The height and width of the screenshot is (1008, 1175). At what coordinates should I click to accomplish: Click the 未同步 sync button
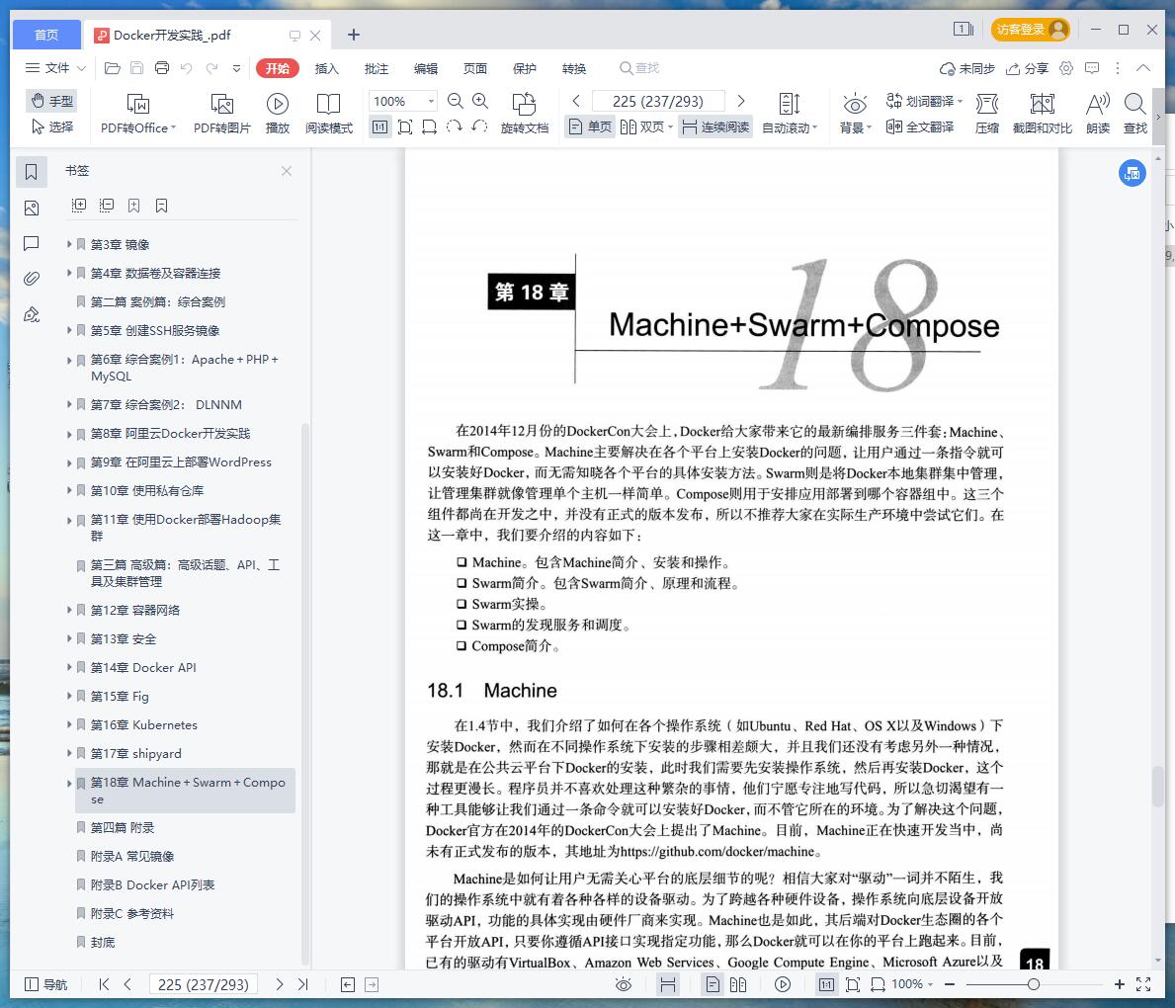click(966, 68)
